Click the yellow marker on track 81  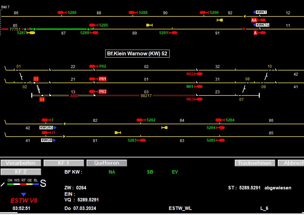(x=118, y=132)
